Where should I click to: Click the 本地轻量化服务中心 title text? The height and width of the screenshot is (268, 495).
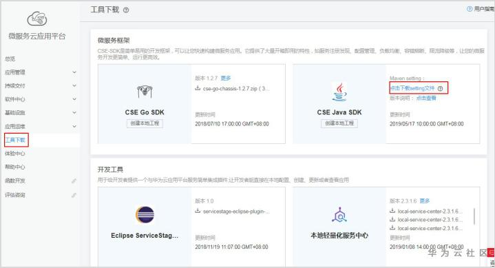339,236
